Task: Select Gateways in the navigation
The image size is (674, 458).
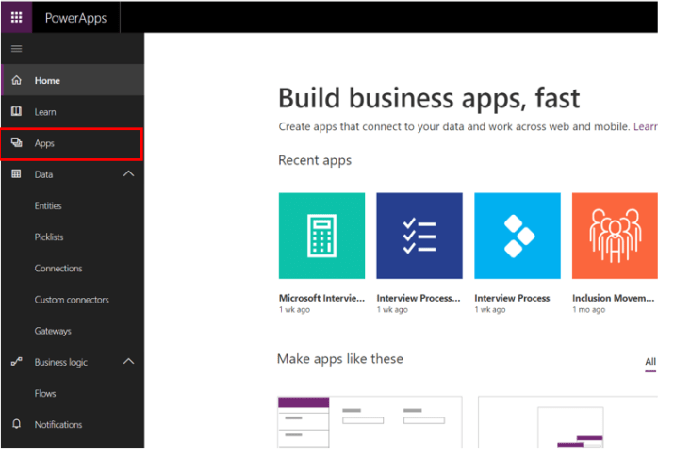Action: (53, 331)
